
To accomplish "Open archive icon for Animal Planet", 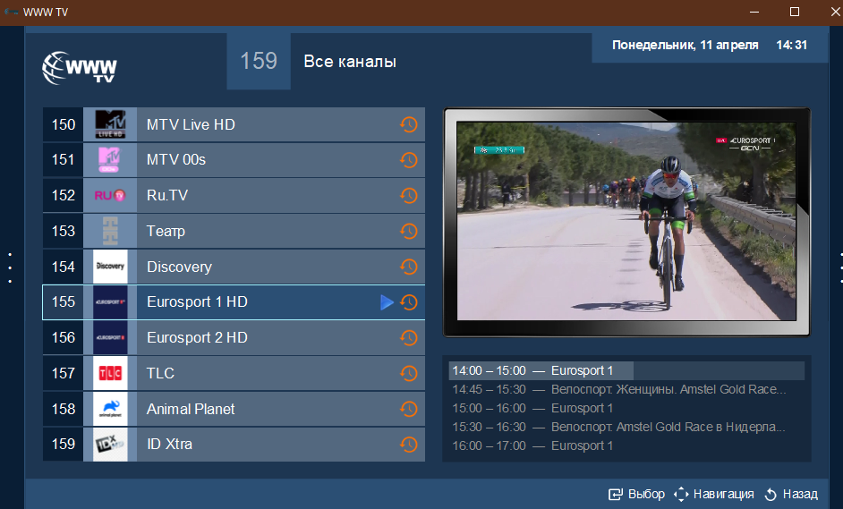I will pos(409,409).
